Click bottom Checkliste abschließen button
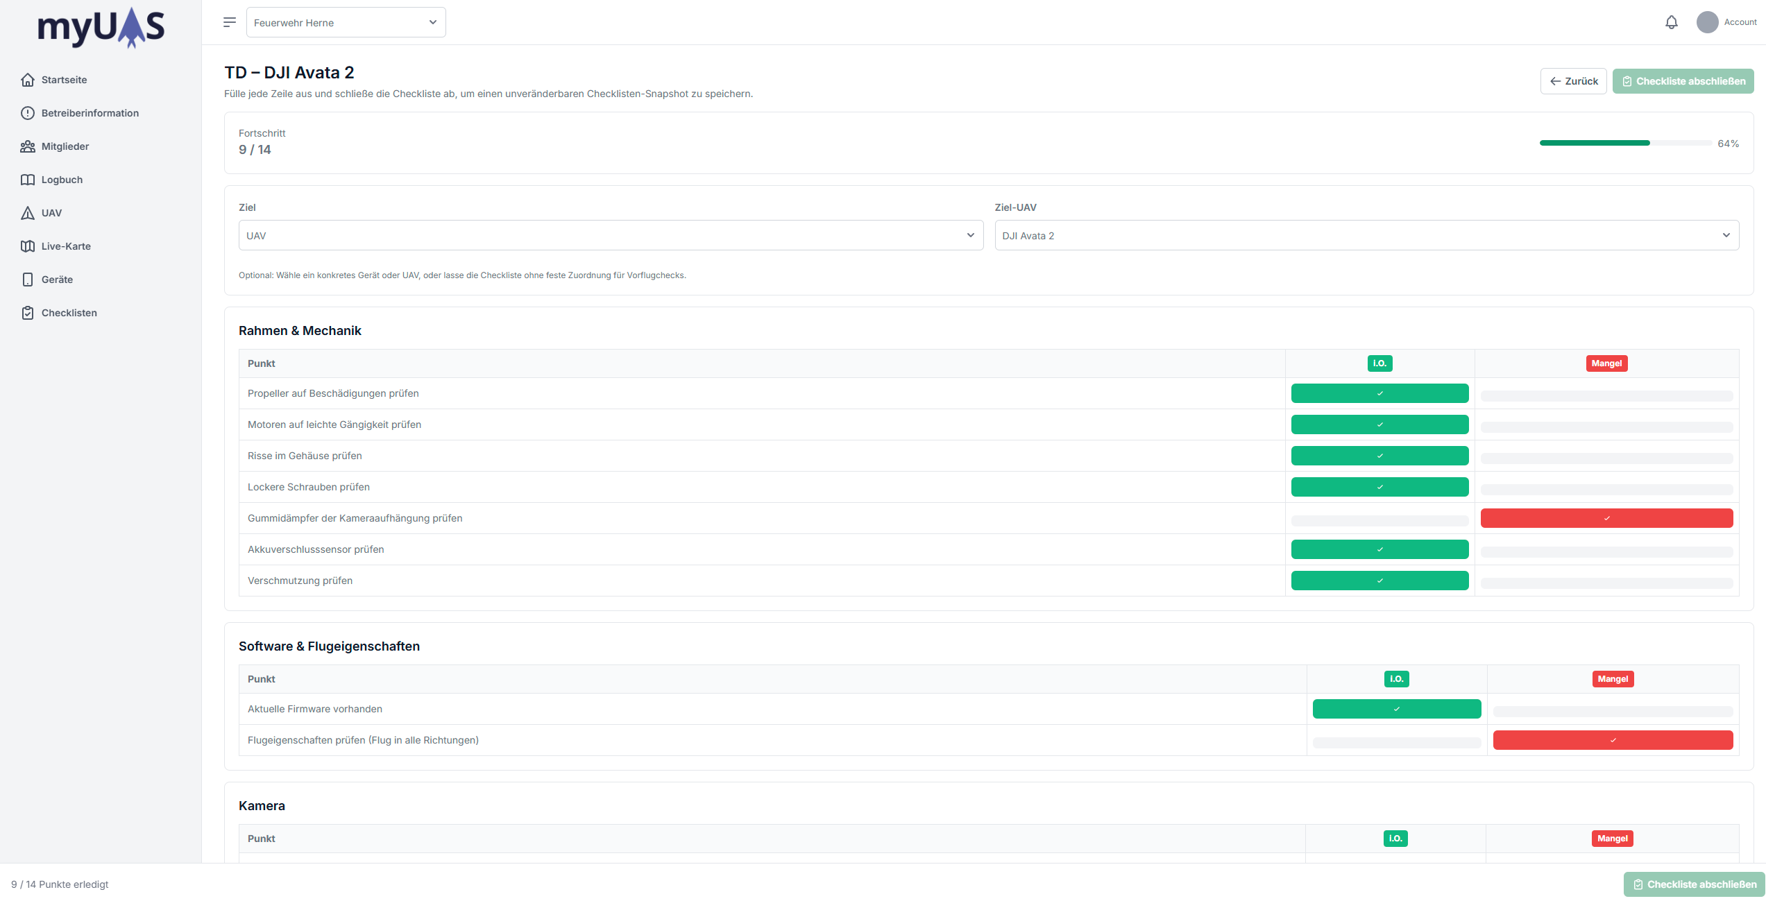Image resolution: width=1766 pixels, height=901 pixels. (x=1694, y=884)
